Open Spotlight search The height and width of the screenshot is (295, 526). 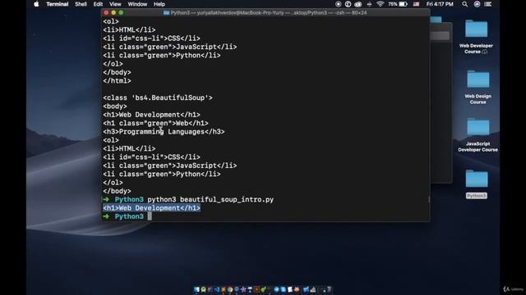pos(464,4)
